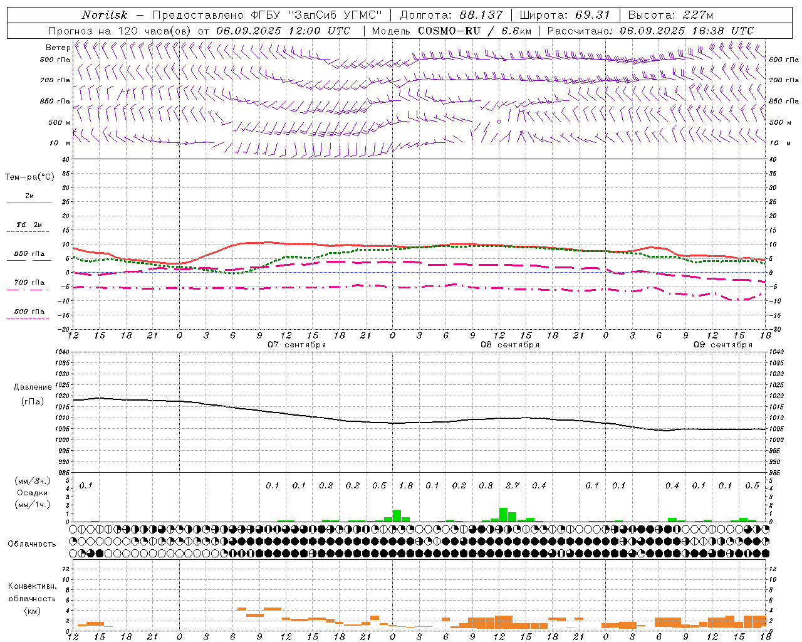Click the dashed line swatch under 'Td 2м'
This screenshot has height=642, width=802.
[x=28, y=232]
